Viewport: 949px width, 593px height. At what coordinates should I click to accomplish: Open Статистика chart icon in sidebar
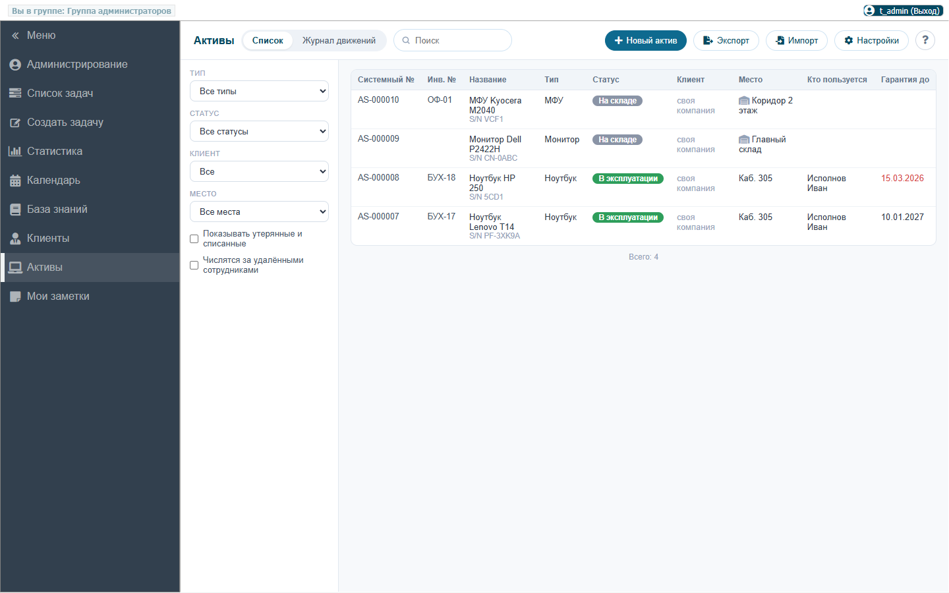pyautogui.click(x=15, y=152)
